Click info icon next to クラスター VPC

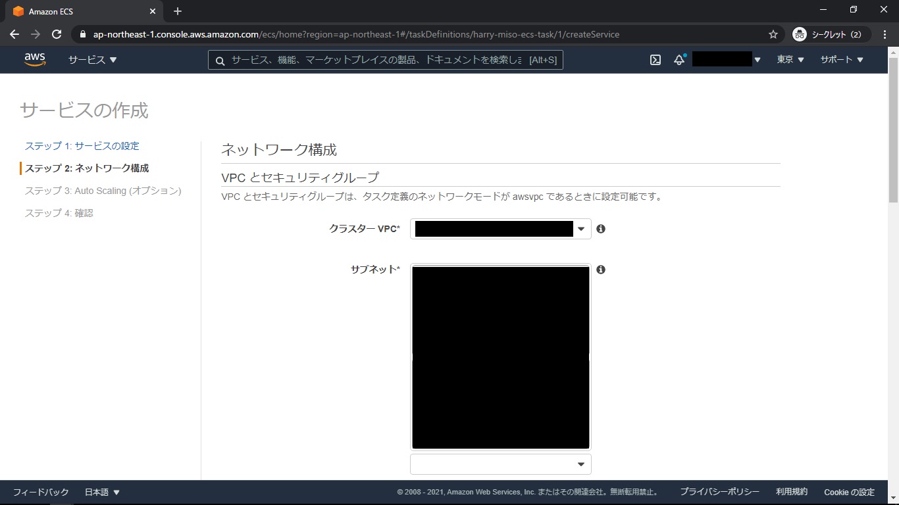click(x=601, y=229)
